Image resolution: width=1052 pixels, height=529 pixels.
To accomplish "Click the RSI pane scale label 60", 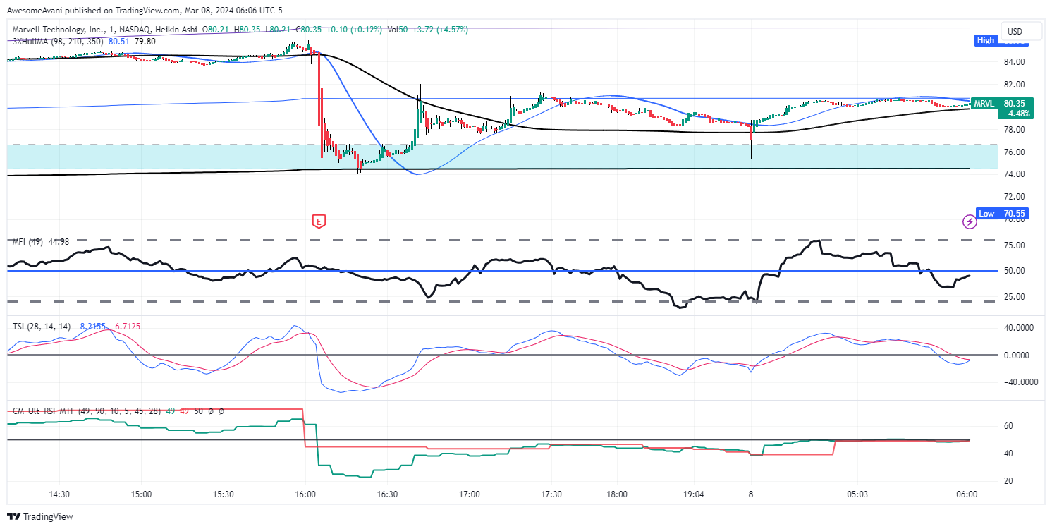I will [x=1008, y=426].
